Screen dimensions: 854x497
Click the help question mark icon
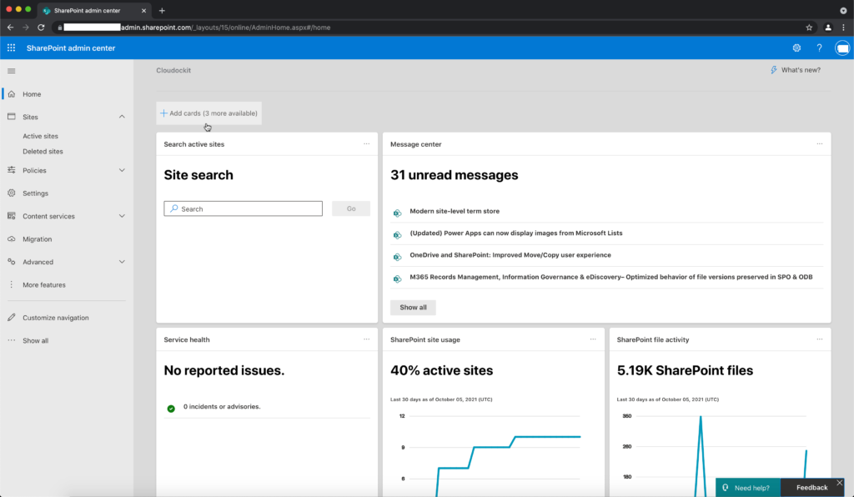(x=819, y=48)
